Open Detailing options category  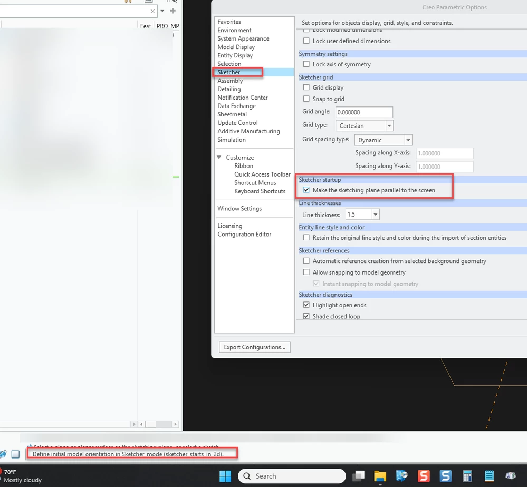pos(229,89)
